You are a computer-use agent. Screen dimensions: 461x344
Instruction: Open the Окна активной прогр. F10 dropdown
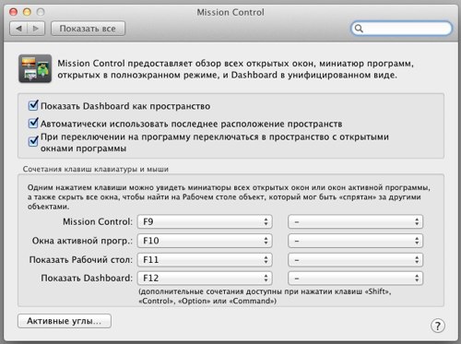pos(205,241)
